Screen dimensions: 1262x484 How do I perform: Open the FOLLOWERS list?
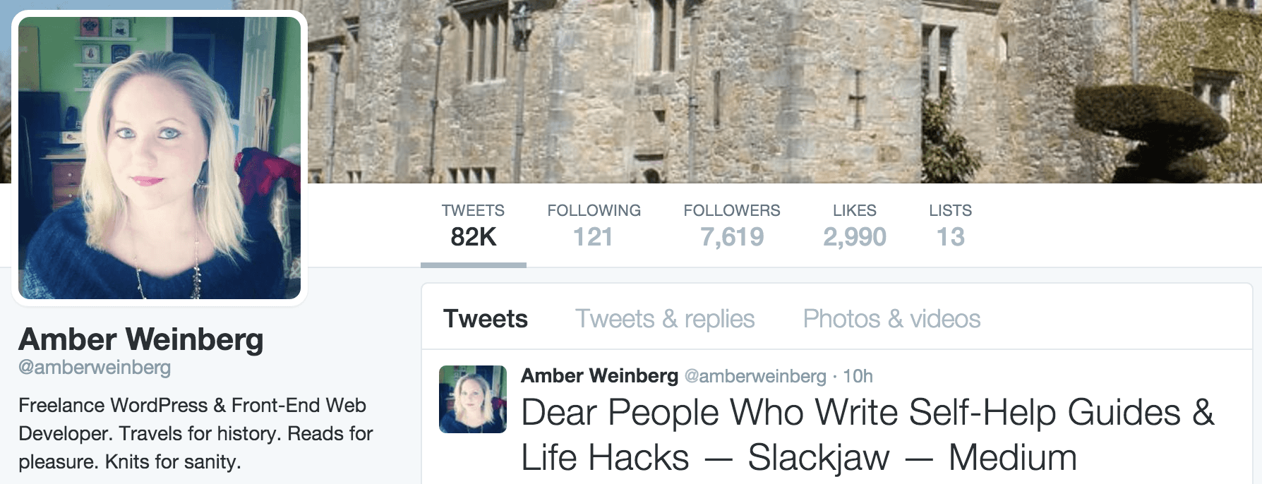click(732, 226)
